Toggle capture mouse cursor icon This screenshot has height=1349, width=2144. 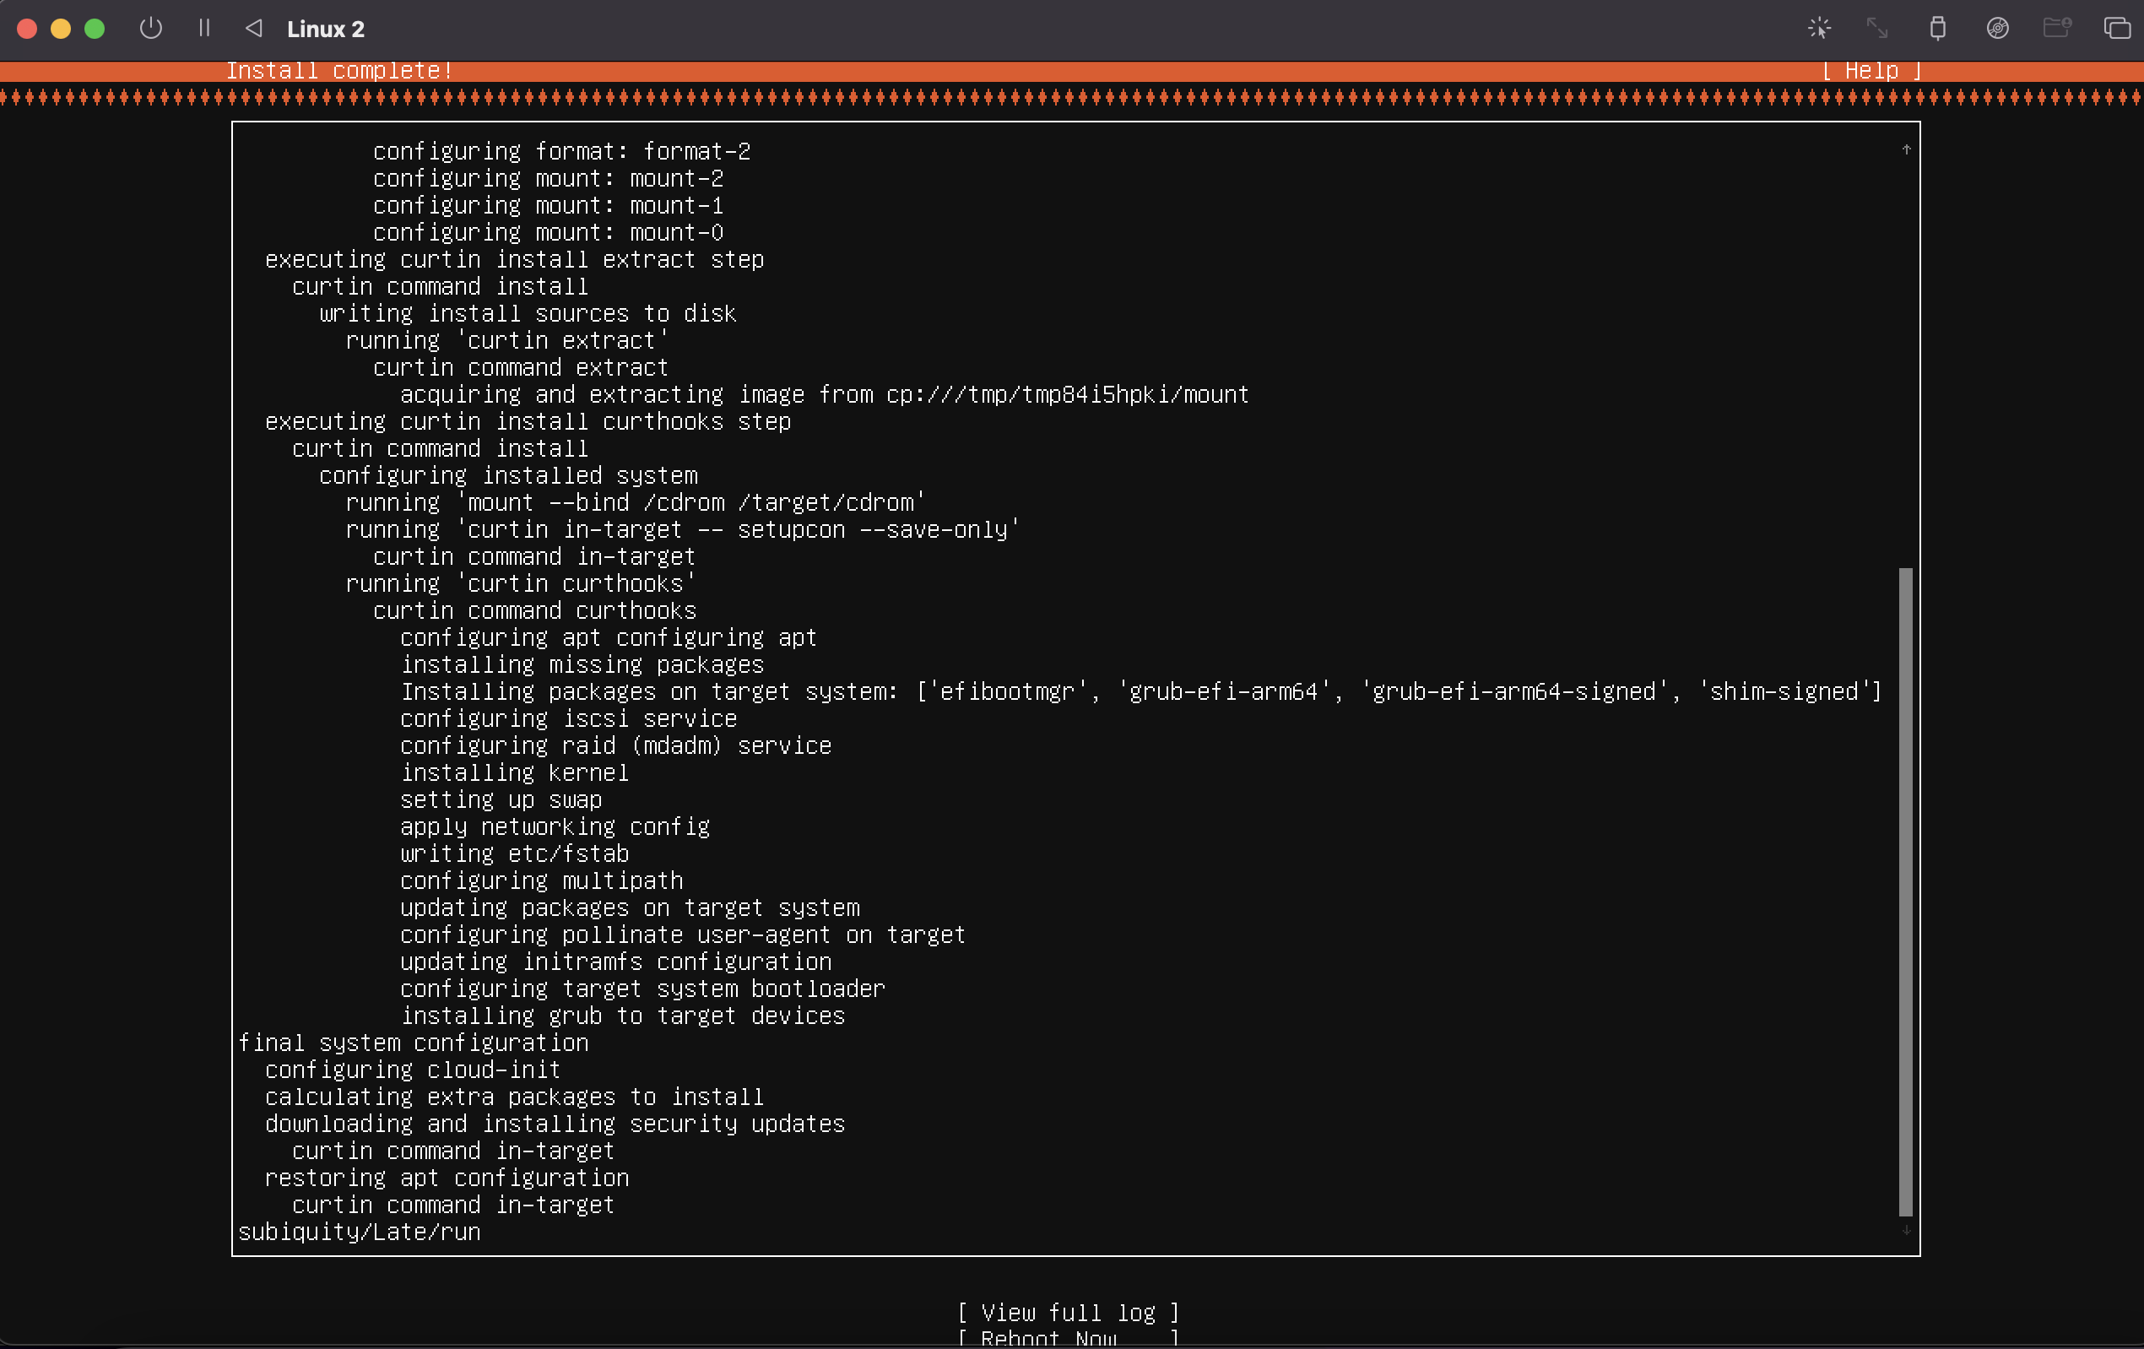(x=1819, y=29)
